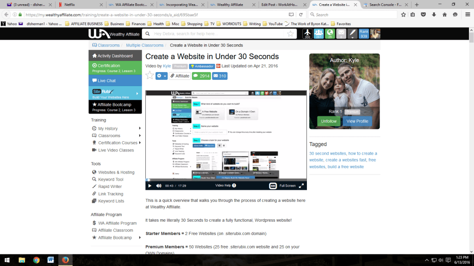Open the private messages envelope icon
This screenshot has height=266, width=474.
tap(341, 33)
